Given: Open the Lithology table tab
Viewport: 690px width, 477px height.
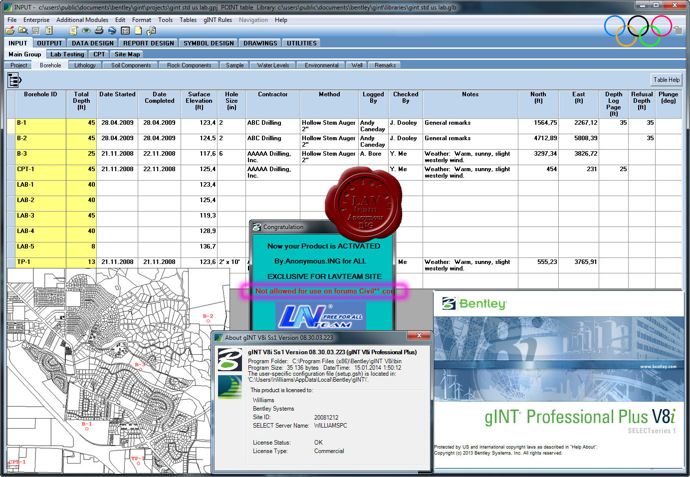Looking at the screenshot, I should [x=85, y=65].
